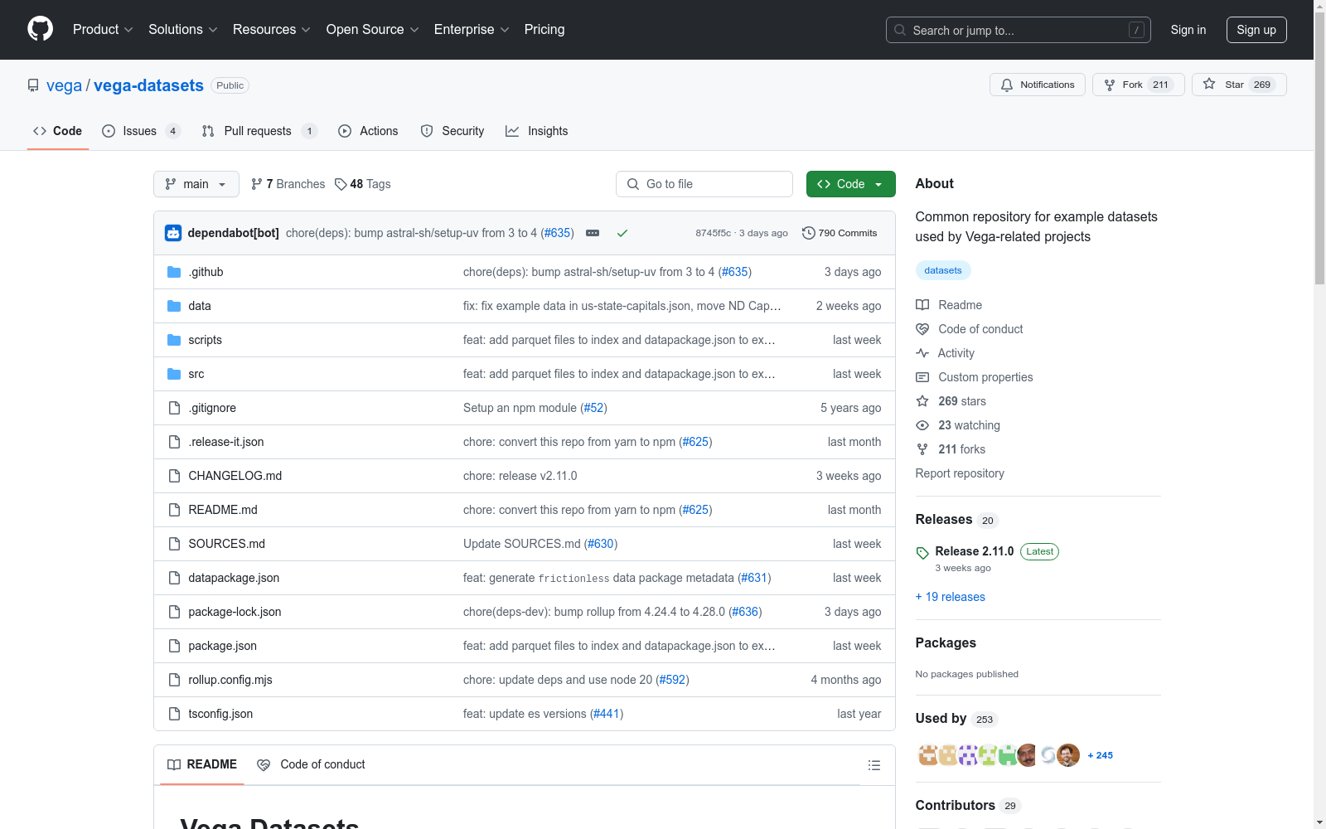Star the vega-datasets repository
The height and width of the screenshot is (829, 1326).
pyautogui.click(x=1239, y=85)
